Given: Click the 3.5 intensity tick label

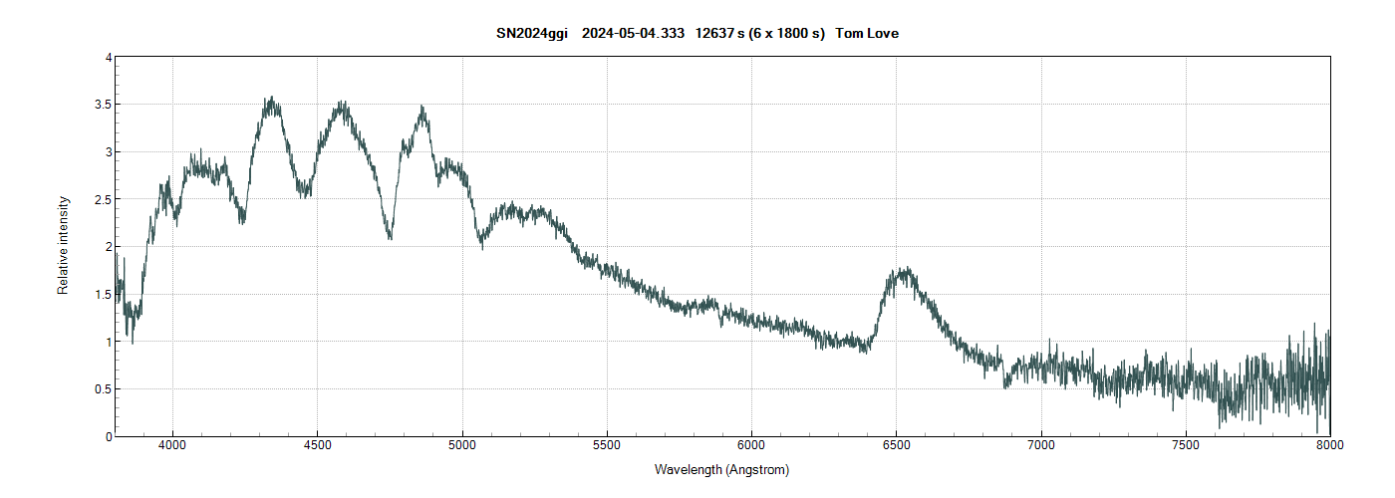Looking at the screenshot, I should [x=102, y=105].
